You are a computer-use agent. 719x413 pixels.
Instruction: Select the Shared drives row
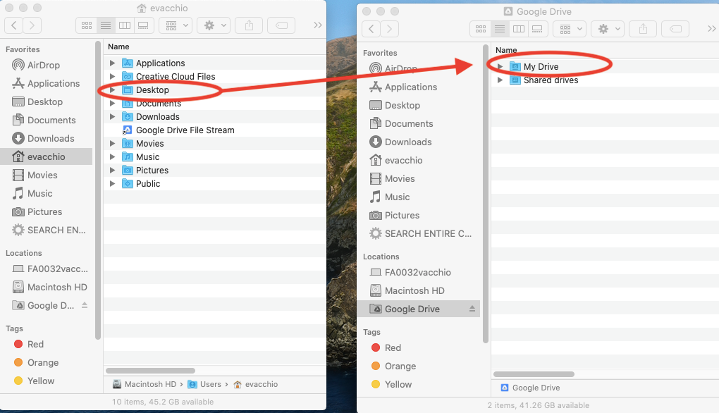[x=605, y=80]
